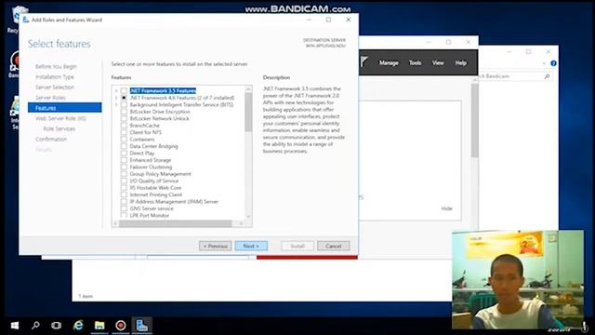
Task: Enable Containers feature checkbox
Action: click(124, 139)
